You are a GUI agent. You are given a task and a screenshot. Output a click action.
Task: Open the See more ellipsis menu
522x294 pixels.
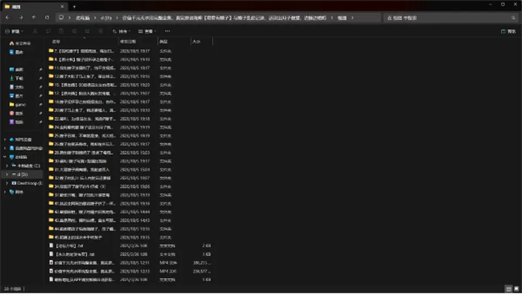coord(167,31)
